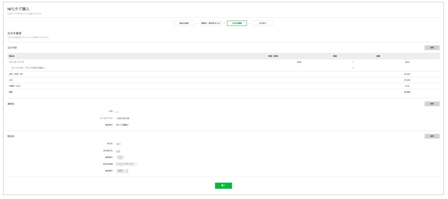
Task: Select the active 注文を確認 step
Action: [237, 23]
